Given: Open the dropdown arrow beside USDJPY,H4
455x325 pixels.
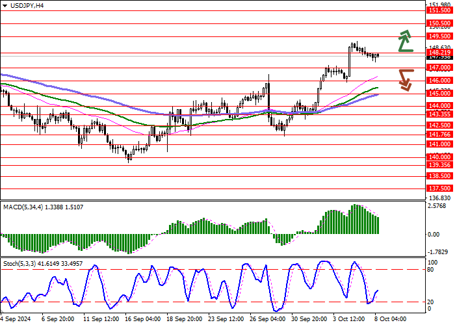Looking at the screenshot, I should pos(5,6).
